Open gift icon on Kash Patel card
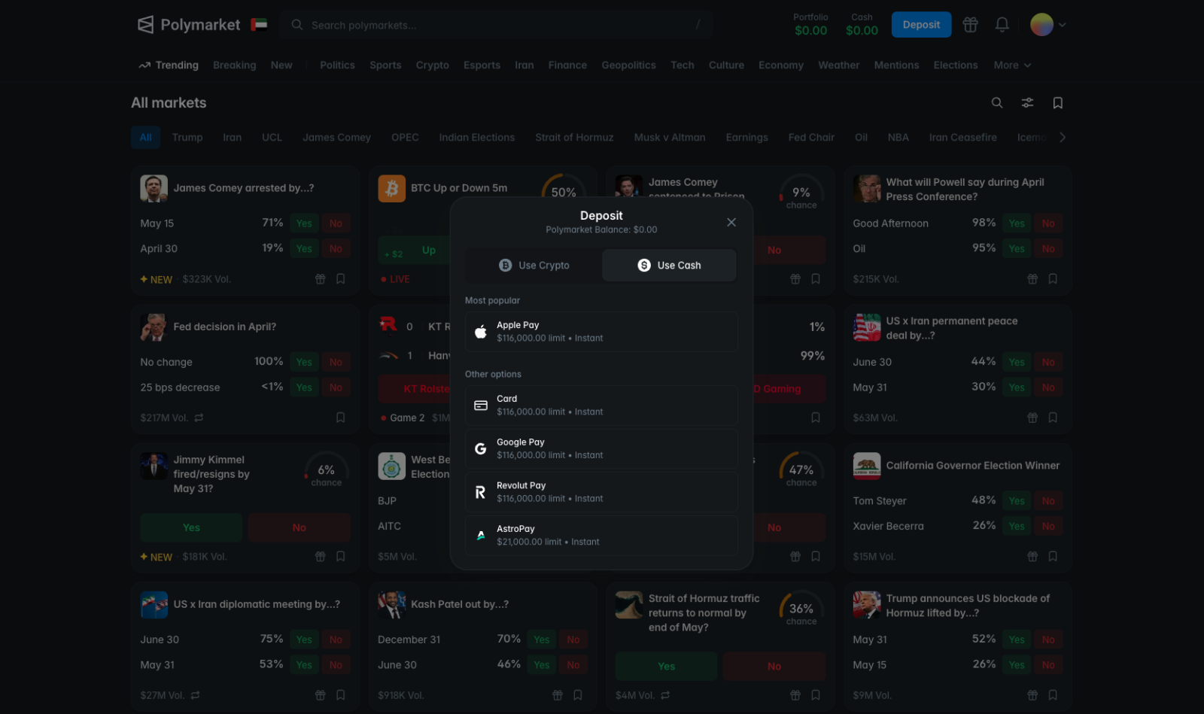1204x714 pixels. pyautogui.click(x=558, y=695)
